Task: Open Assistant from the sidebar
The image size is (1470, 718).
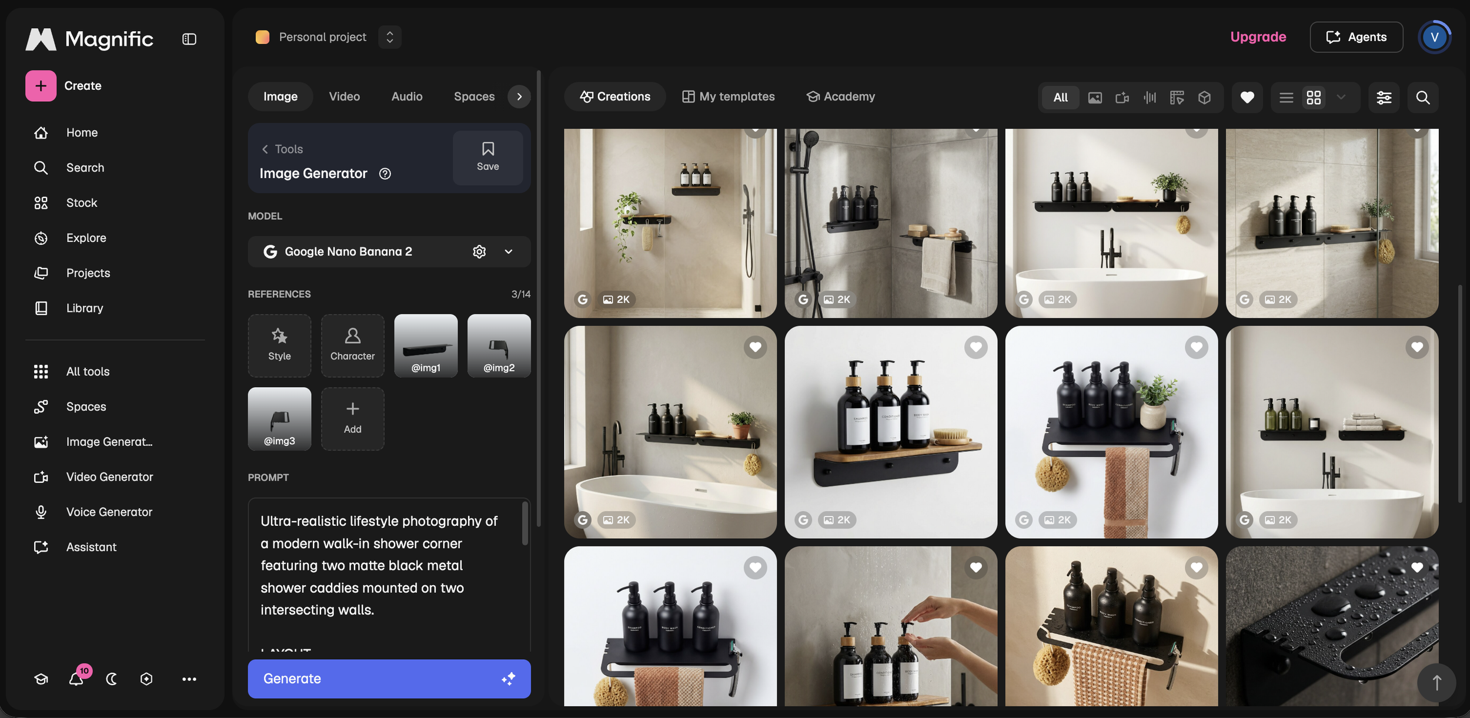Action: point(75,547)
